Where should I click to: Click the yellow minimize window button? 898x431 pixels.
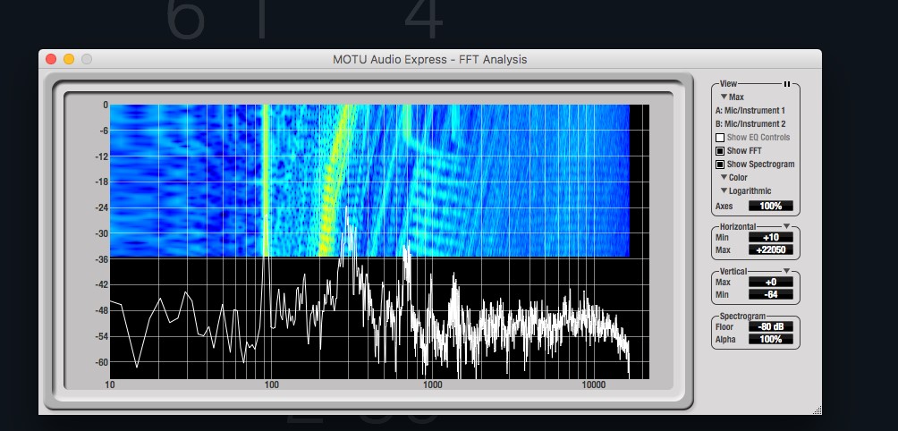pos(69,60)
